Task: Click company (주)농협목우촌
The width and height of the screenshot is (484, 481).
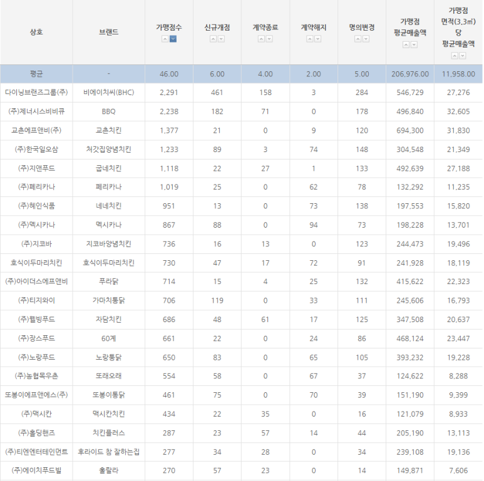Action: tap(36, 376)
